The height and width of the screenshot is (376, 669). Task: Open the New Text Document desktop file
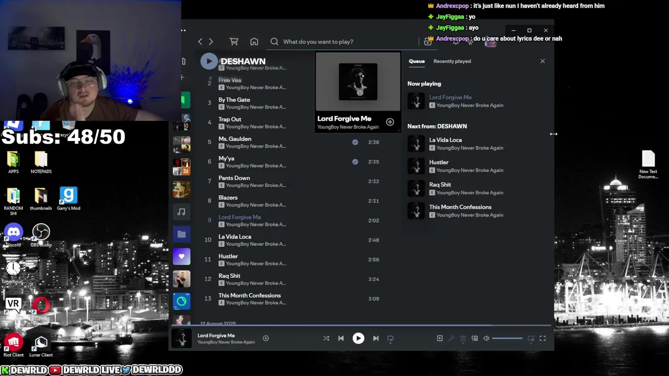(648, 164)
